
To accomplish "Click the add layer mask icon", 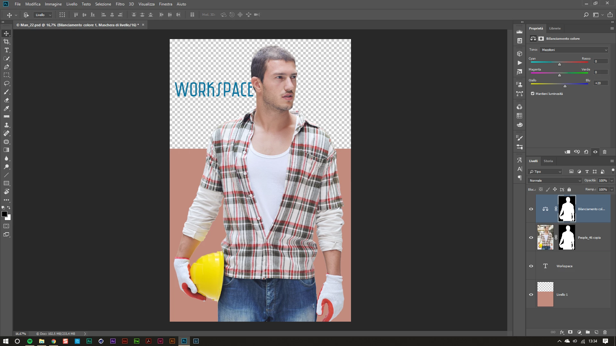I will [x=570, y=332].
